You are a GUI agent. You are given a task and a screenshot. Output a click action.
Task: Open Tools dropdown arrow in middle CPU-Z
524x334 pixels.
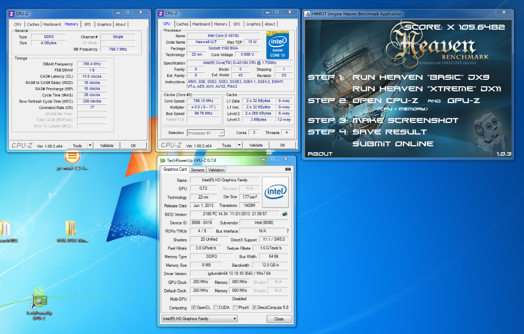click(x=239, y=145)
